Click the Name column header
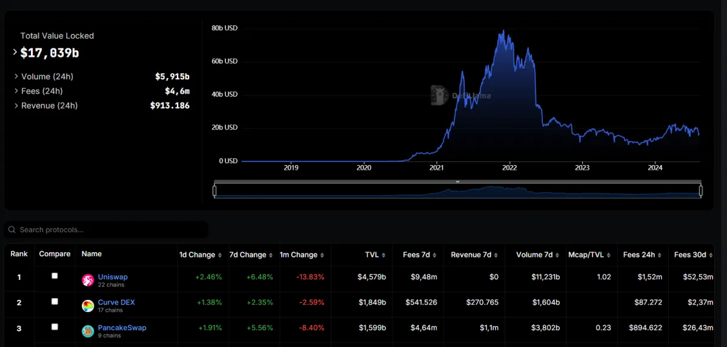This screenshot has height=347, width=727. [x=91, y=254]
